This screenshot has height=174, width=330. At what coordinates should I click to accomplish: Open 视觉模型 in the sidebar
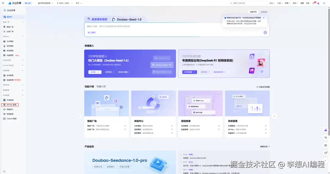click(10, 51)
